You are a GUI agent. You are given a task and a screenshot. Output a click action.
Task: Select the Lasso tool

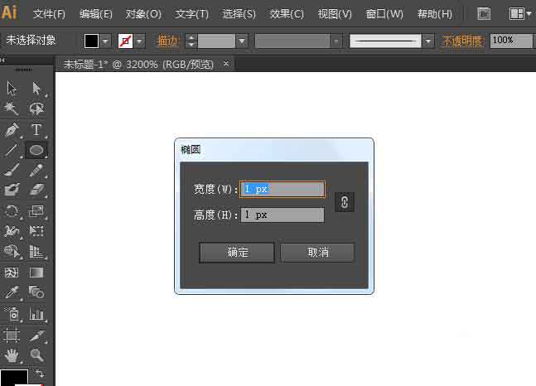click(36, 109)
